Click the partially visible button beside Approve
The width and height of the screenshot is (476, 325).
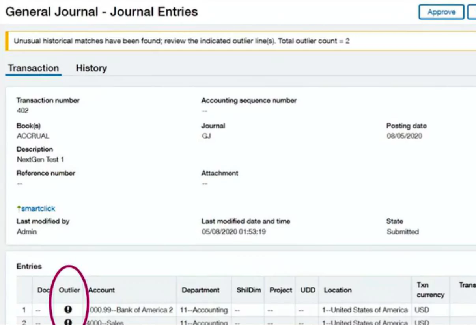[472, 12]
